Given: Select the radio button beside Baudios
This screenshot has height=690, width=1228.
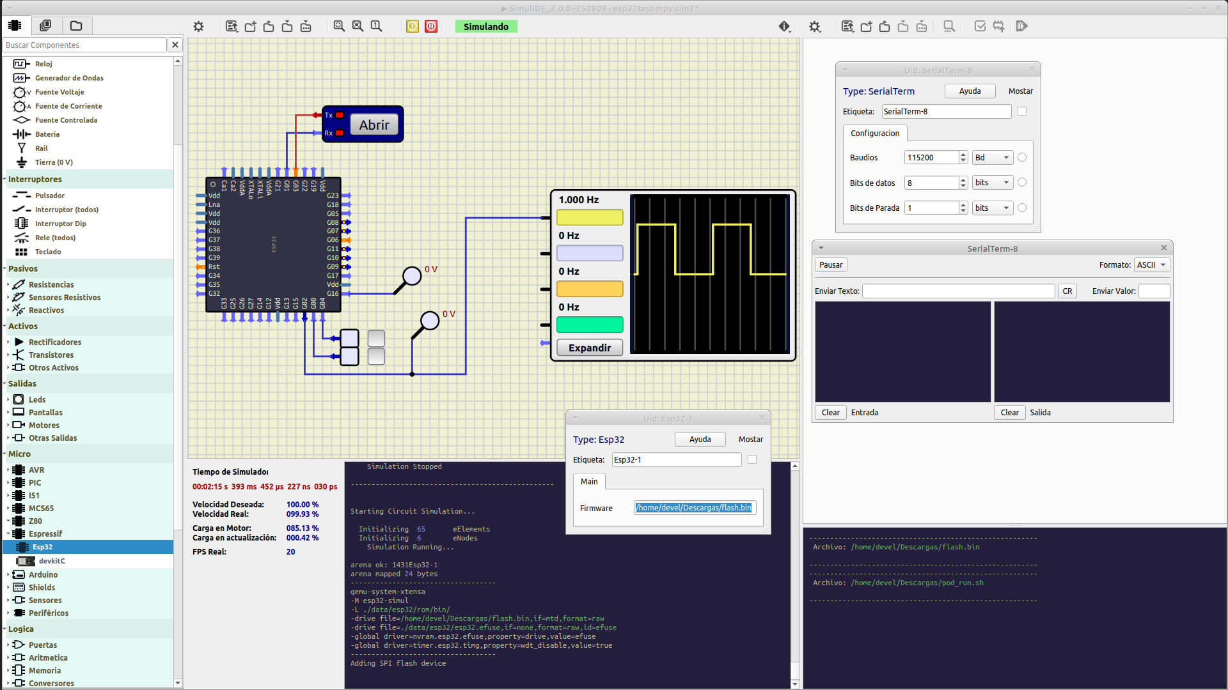Looking at the screenshot, I should coord(1022,157).
